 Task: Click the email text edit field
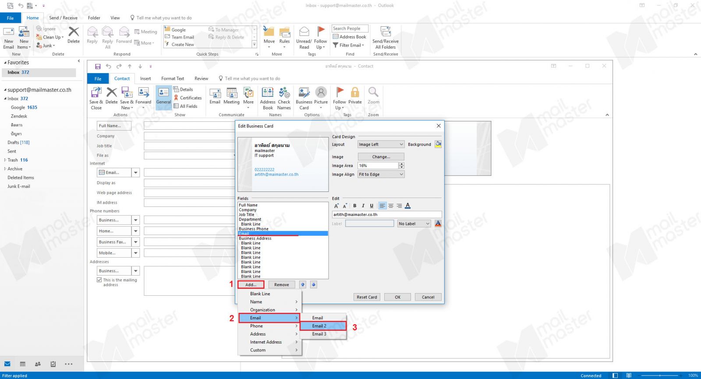387,215
